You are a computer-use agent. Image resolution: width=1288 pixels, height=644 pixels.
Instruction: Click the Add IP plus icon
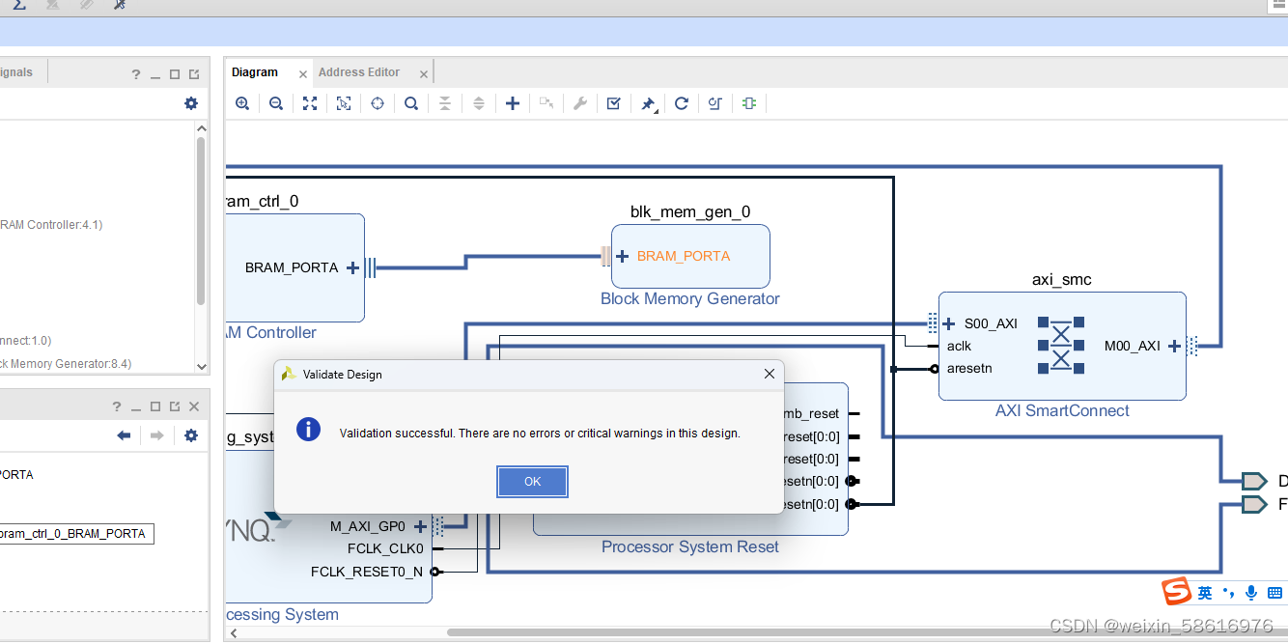click(x=513, y=103)
